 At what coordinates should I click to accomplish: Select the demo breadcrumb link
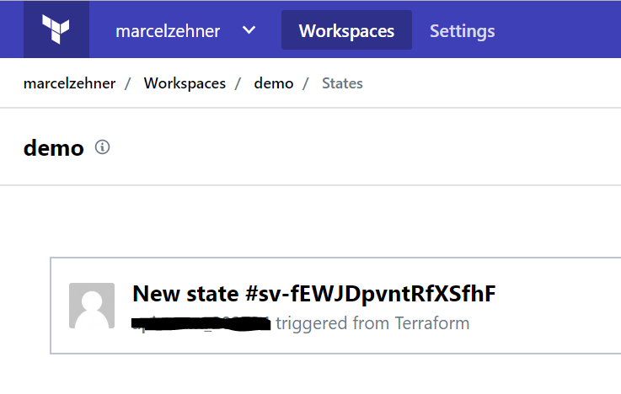pos(273,83)
